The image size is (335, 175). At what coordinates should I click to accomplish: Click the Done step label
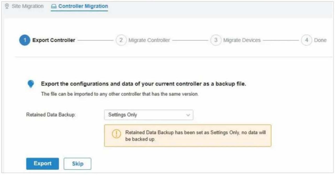[320, 40]
